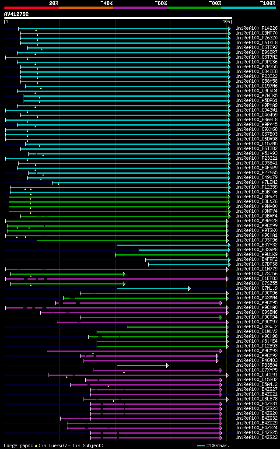This screenshot has height=449, width=280.
Task: Click the red 20% legend color segment
Action: click(31, 8)
